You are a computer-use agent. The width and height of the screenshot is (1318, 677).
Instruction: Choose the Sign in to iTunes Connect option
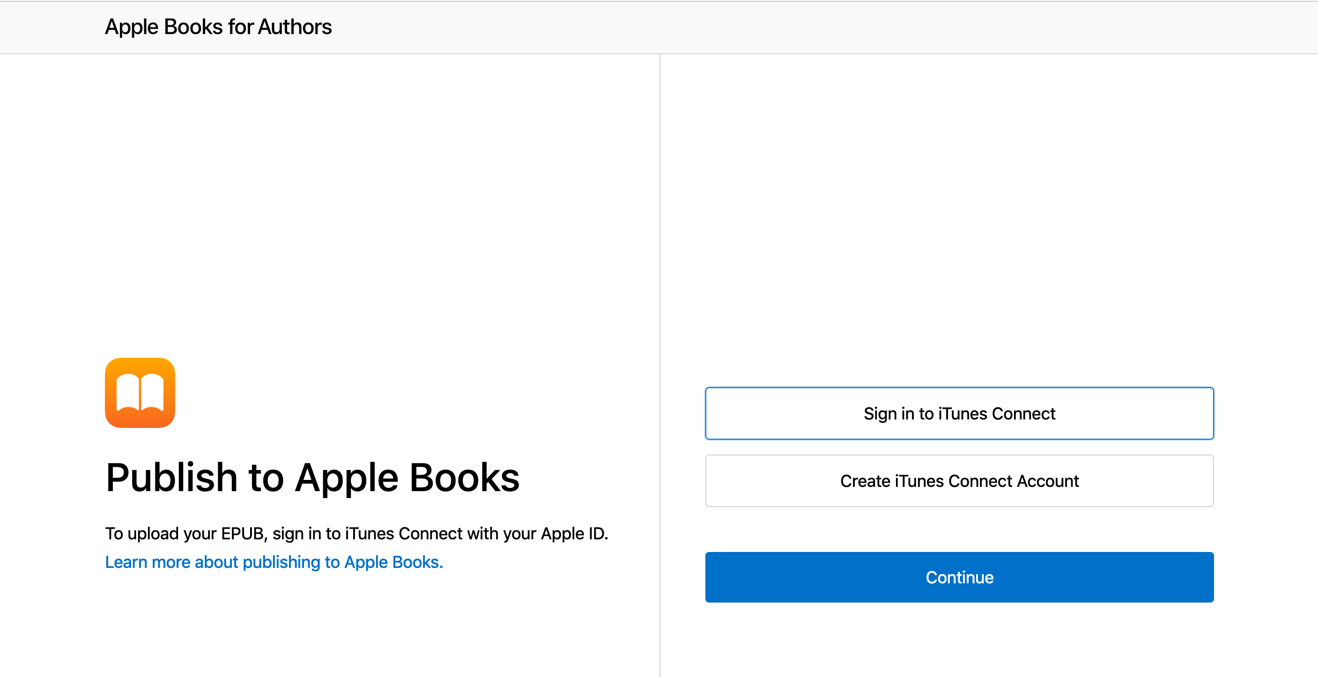[959, 413]
